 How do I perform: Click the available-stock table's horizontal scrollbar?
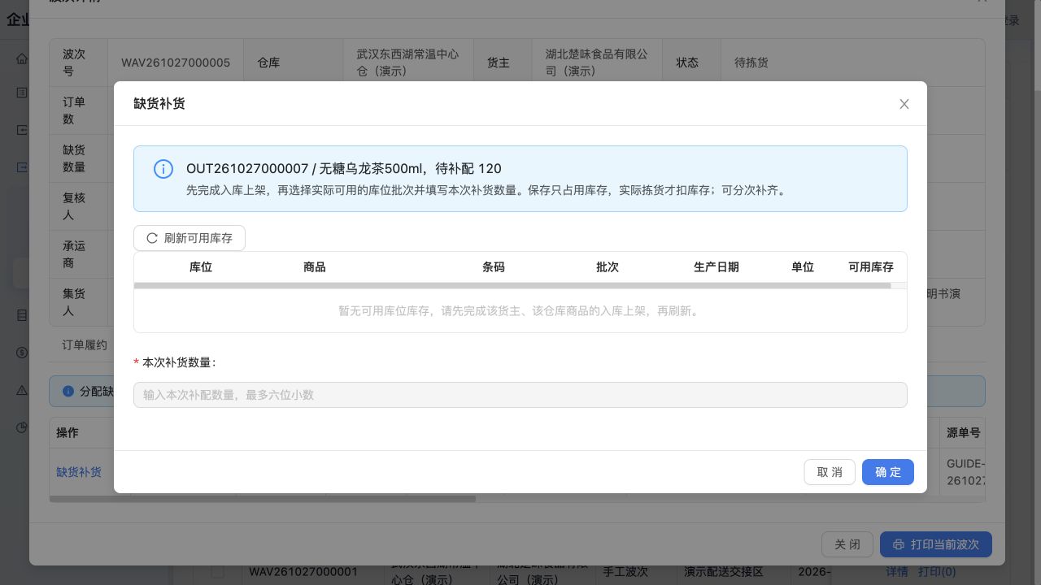coord(512,285)
